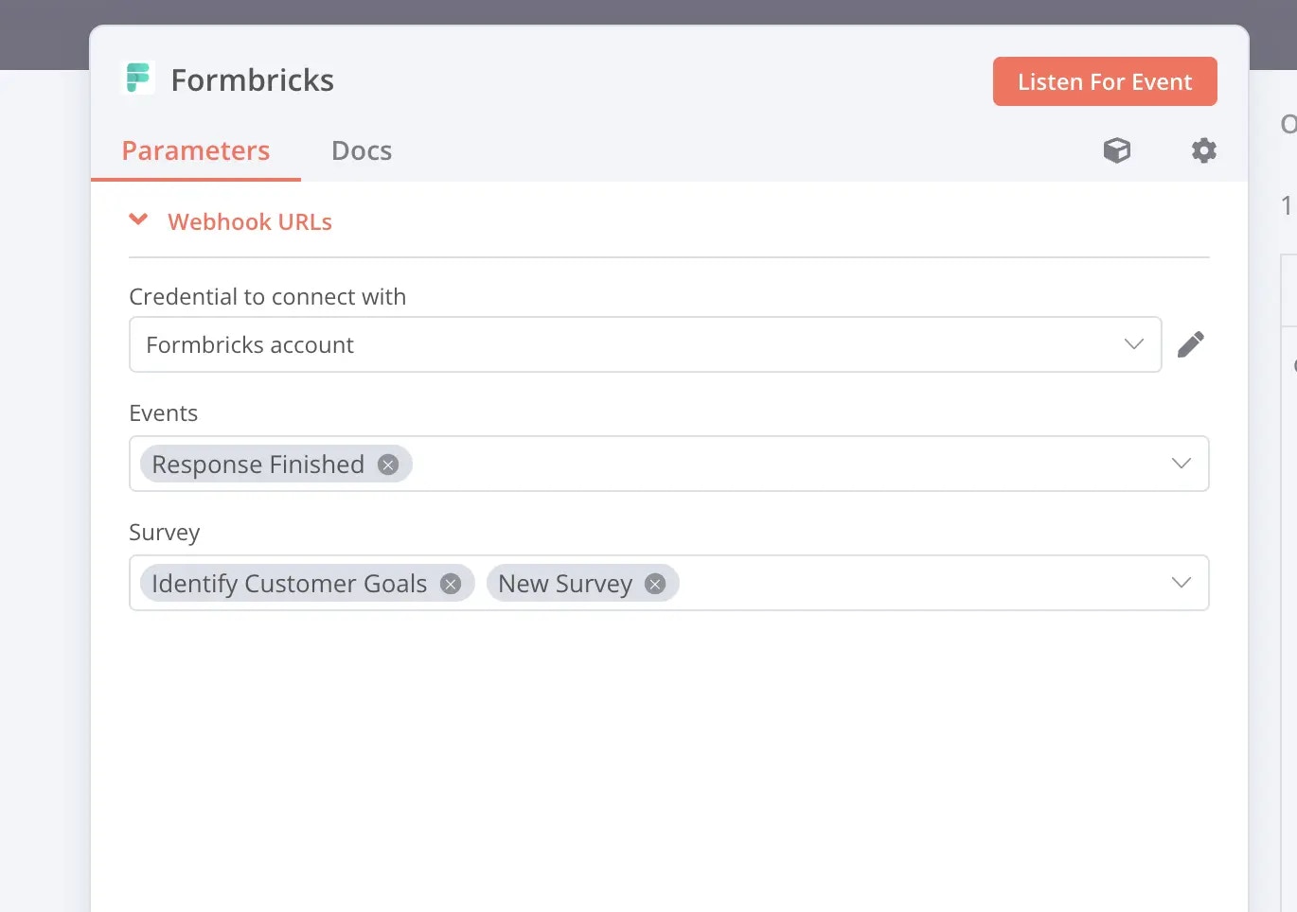The height and width of the screenshot is (912, 1297).
Task: Click the Survey field label
Action: [165, 533]
